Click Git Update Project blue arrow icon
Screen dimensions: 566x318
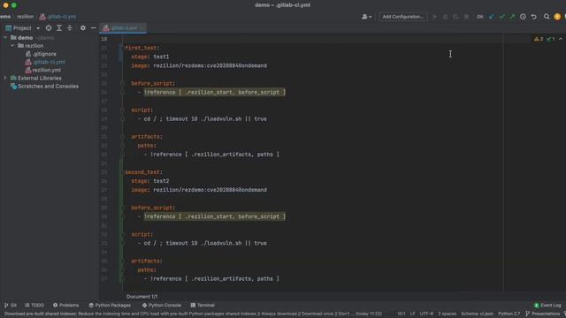492,17
